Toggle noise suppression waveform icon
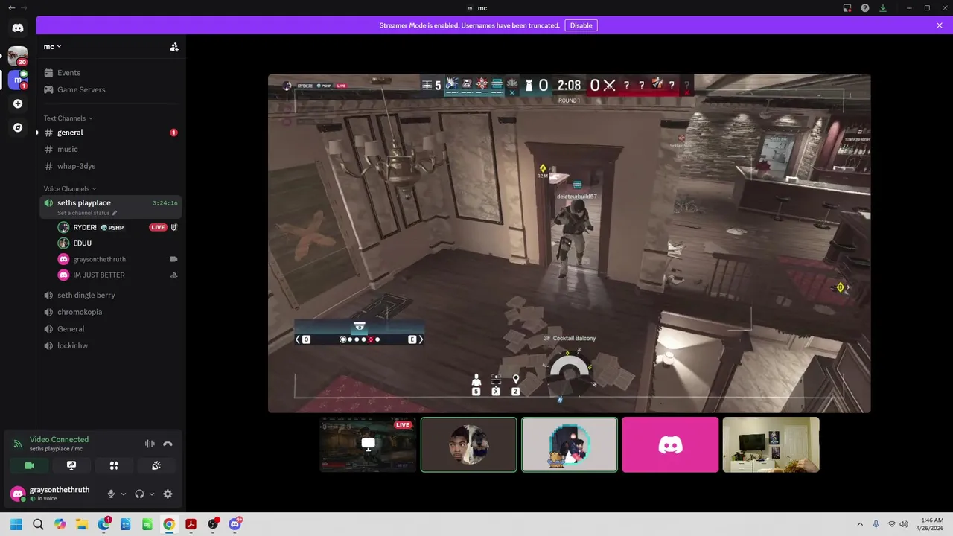 coord(150,444)
